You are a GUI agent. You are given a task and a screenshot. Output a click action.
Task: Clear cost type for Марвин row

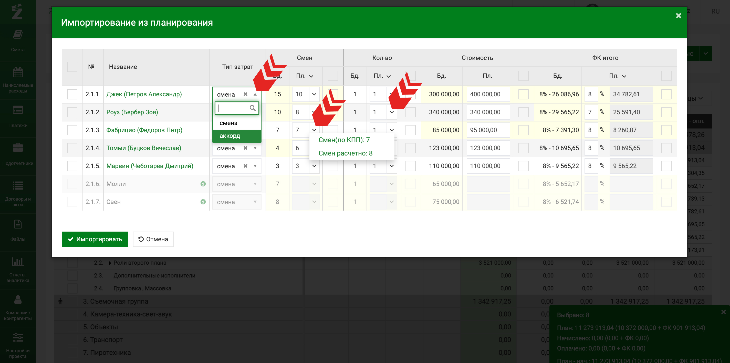245,166
